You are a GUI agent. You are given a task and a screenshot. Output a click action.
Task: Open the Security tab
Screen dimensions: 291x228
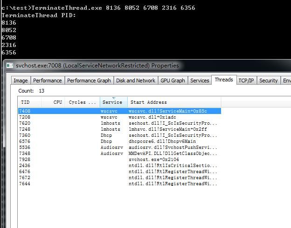tap(269, 80)
